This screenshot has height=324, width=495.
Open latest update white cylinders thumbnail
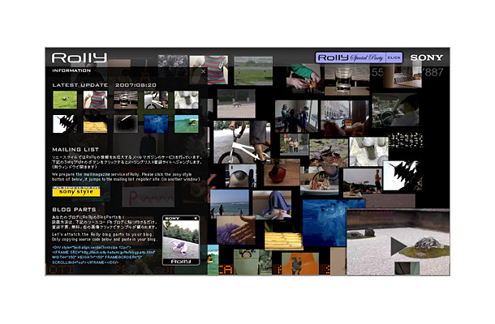[187, 100]
